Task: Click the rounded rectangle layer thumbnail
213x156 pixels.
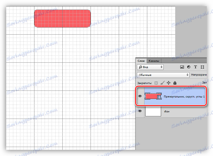Action: coord(153,96)
